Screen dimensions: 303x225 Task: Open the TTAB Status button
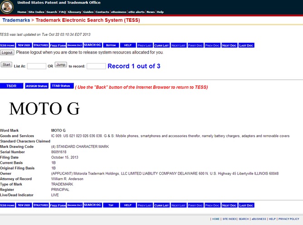(62, 86)
